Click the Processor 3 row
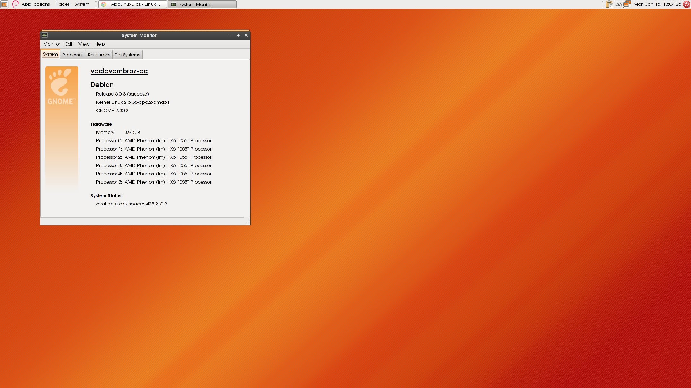The width and height of the screenshot is (691, 388). tap(154, 166)
